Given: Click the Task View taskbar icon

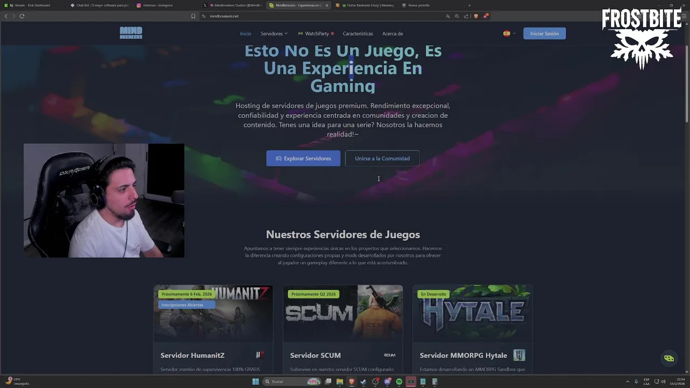Looking at the screenshot, I should point(328,382).
